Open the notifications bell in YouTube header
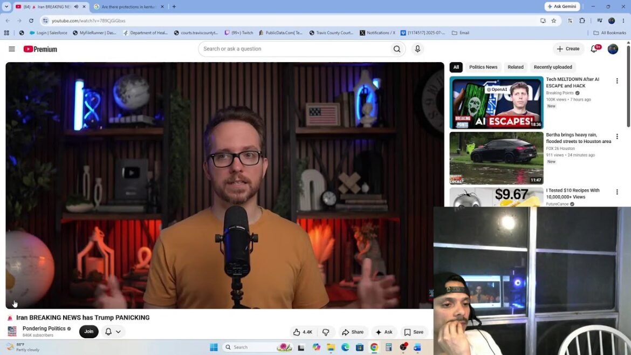 (594, 49)
